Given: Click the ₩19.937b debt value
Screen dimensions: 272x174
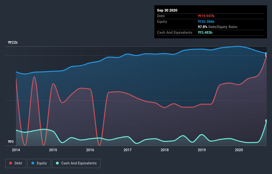Looking at the screenshot, I should 206,16.
